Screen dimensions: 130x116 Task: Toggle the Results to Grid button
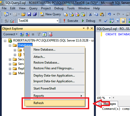tap(123, 21)
